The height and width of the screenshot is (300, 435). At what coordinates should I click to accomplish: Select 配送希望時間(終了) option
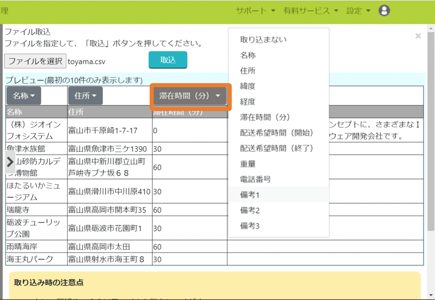pyautogui.click(x=277, y=148)
